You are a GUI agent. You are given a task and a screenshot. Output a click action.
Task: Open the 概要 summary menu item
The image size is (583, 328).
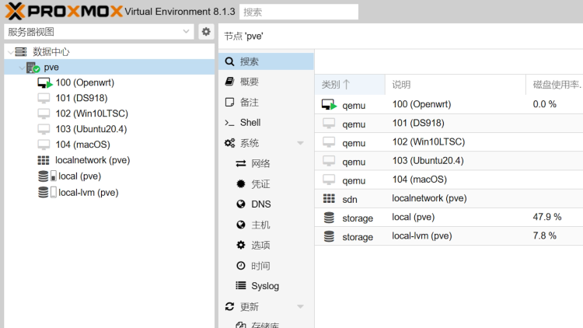266,82
